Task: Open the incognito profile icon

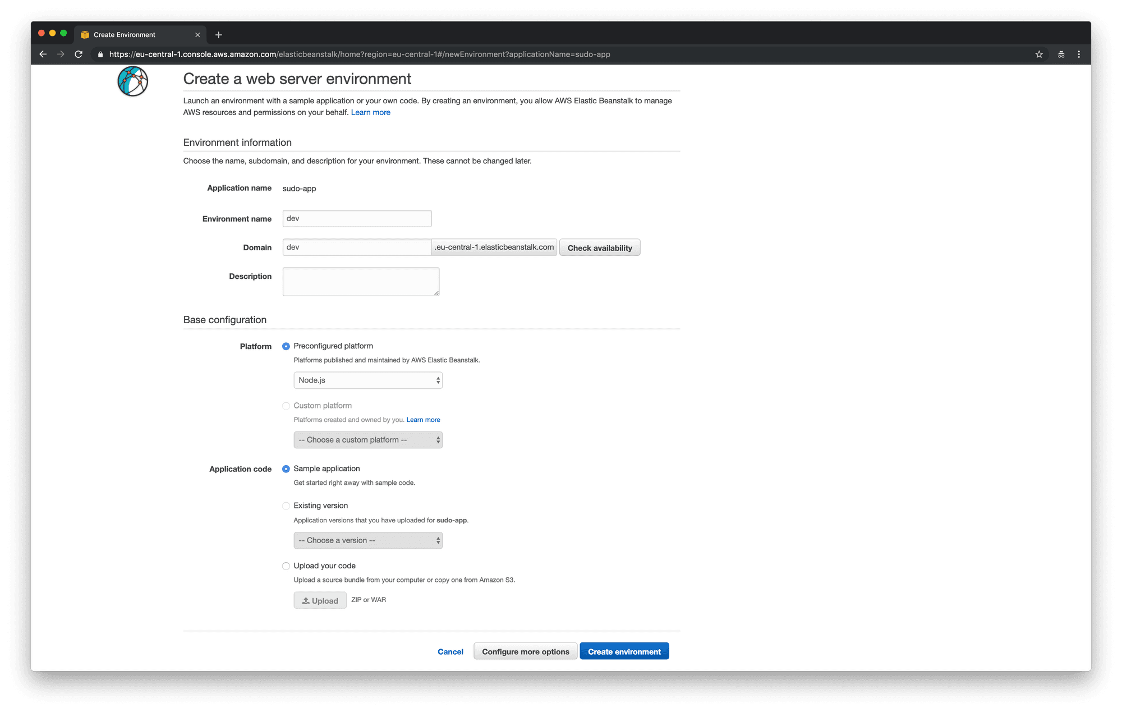Action: point(1061,54)
